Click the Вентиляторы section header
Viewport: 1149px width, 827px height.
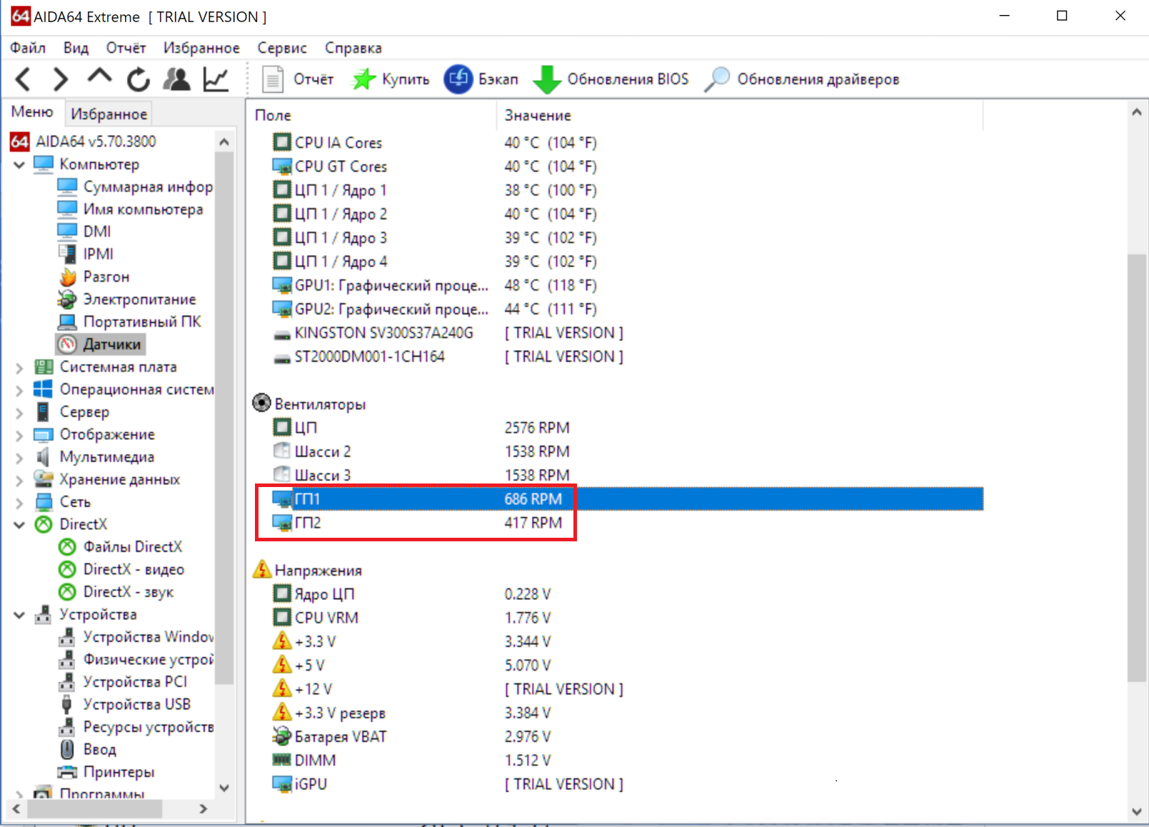pyautogui.click(x=309, y=404)
